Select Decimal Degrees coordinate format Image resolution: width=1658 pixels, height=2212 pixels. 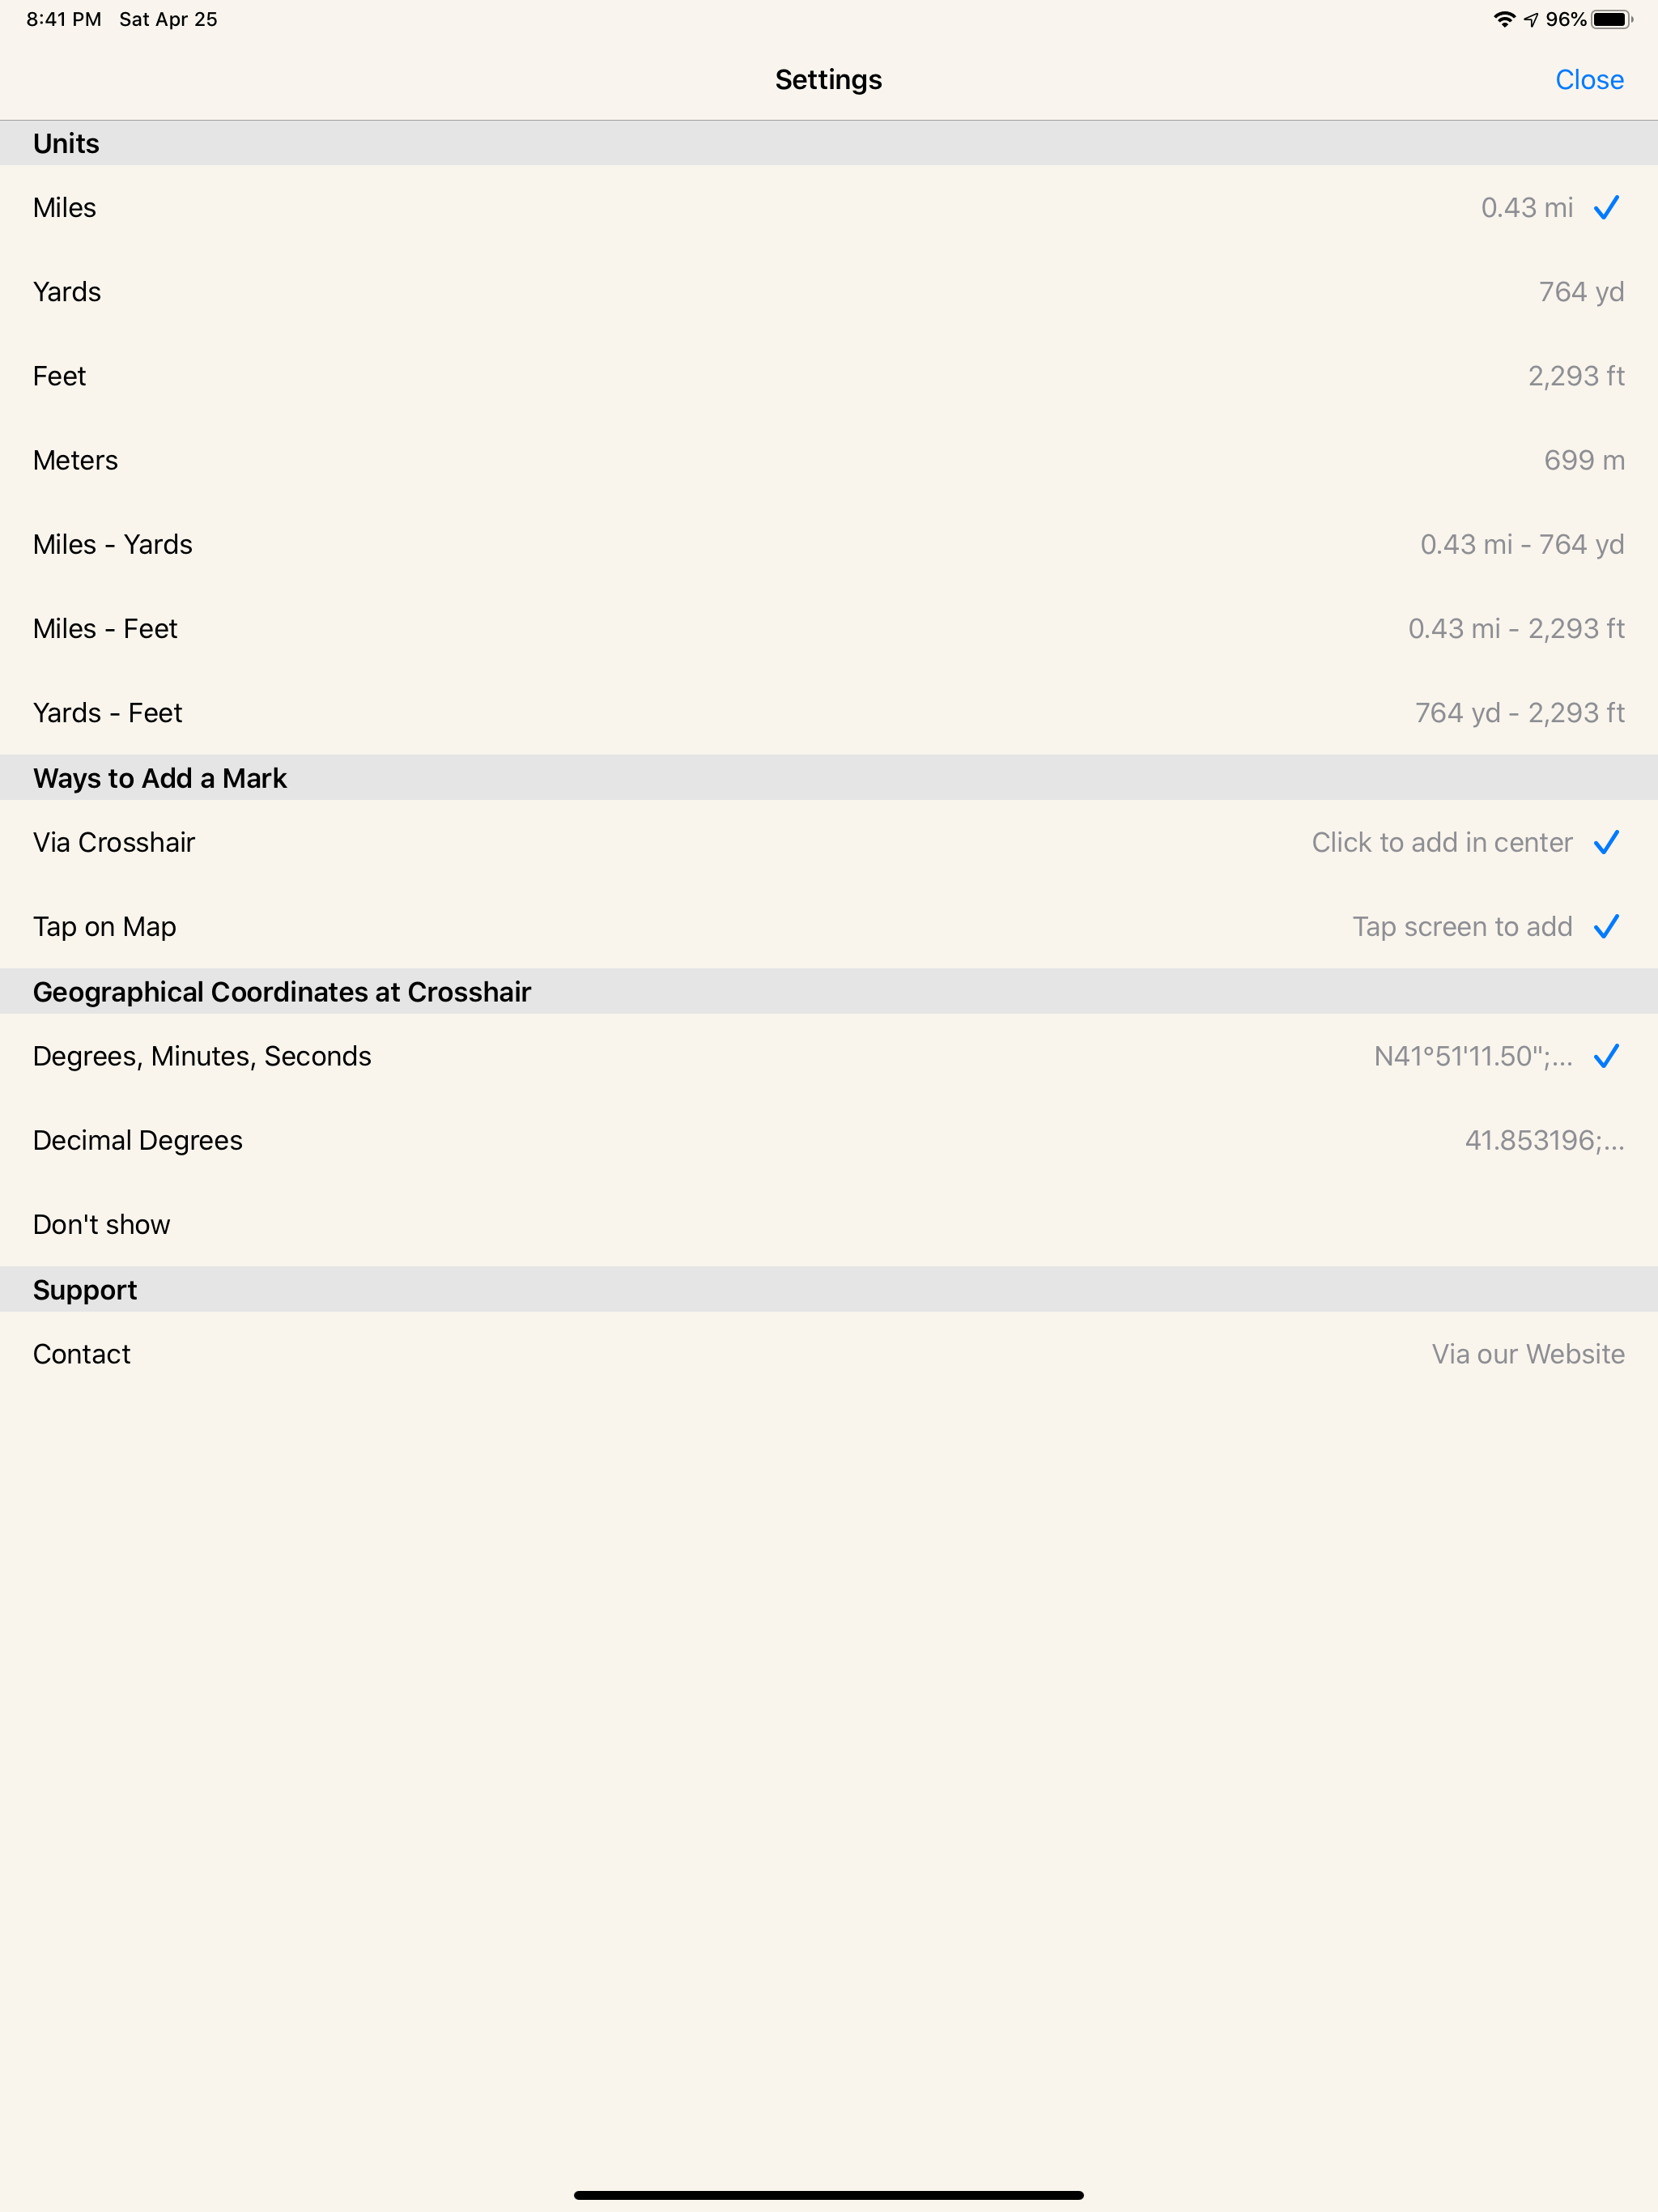[829, 1141]
